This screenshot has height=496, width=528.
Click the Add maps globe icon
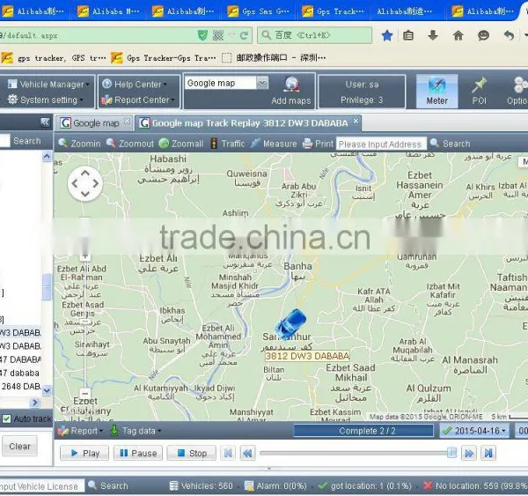[291, 85]
